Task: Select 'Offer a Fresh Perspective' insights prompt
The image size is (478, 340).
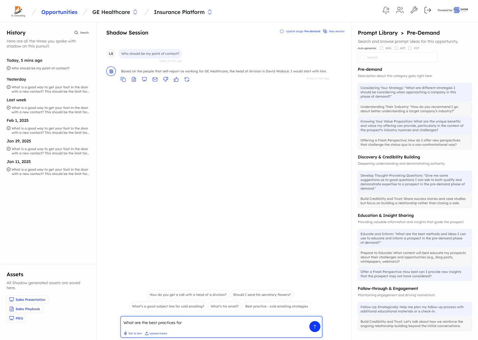Action: point(415,274)
